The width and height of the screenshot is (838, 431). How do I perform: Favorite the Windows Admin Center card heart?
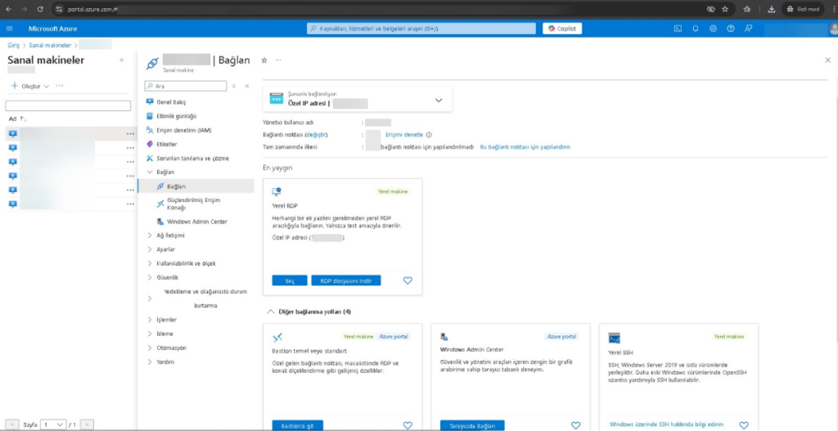click(575, 425)
